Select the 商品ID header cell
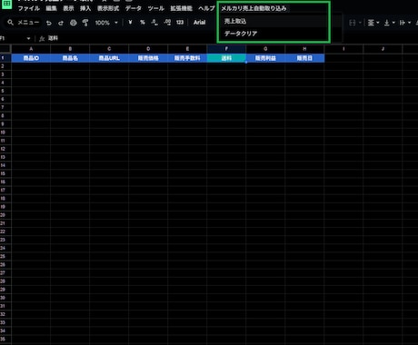The width and height of the screenshot is (418, 345). coord(31,58)
